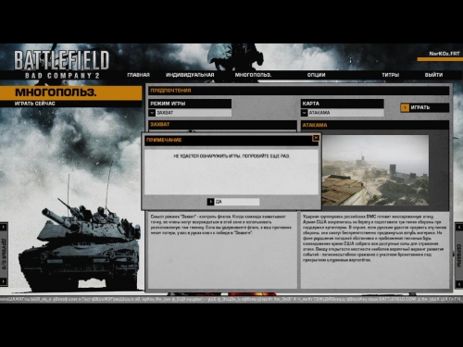463x347 pixels.
Task: Click the Atacama map preview thumbnail
Action: tap(375, 170)
